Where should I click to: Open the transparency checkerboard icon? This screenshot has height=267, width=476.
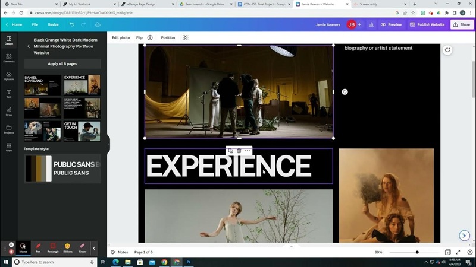coord(186,37)
